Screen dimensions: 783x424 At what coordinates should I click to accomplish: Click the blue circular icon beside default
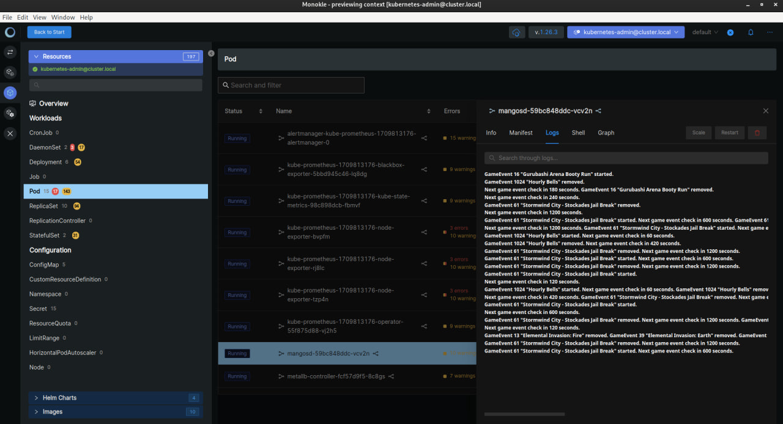coord(730,32)
